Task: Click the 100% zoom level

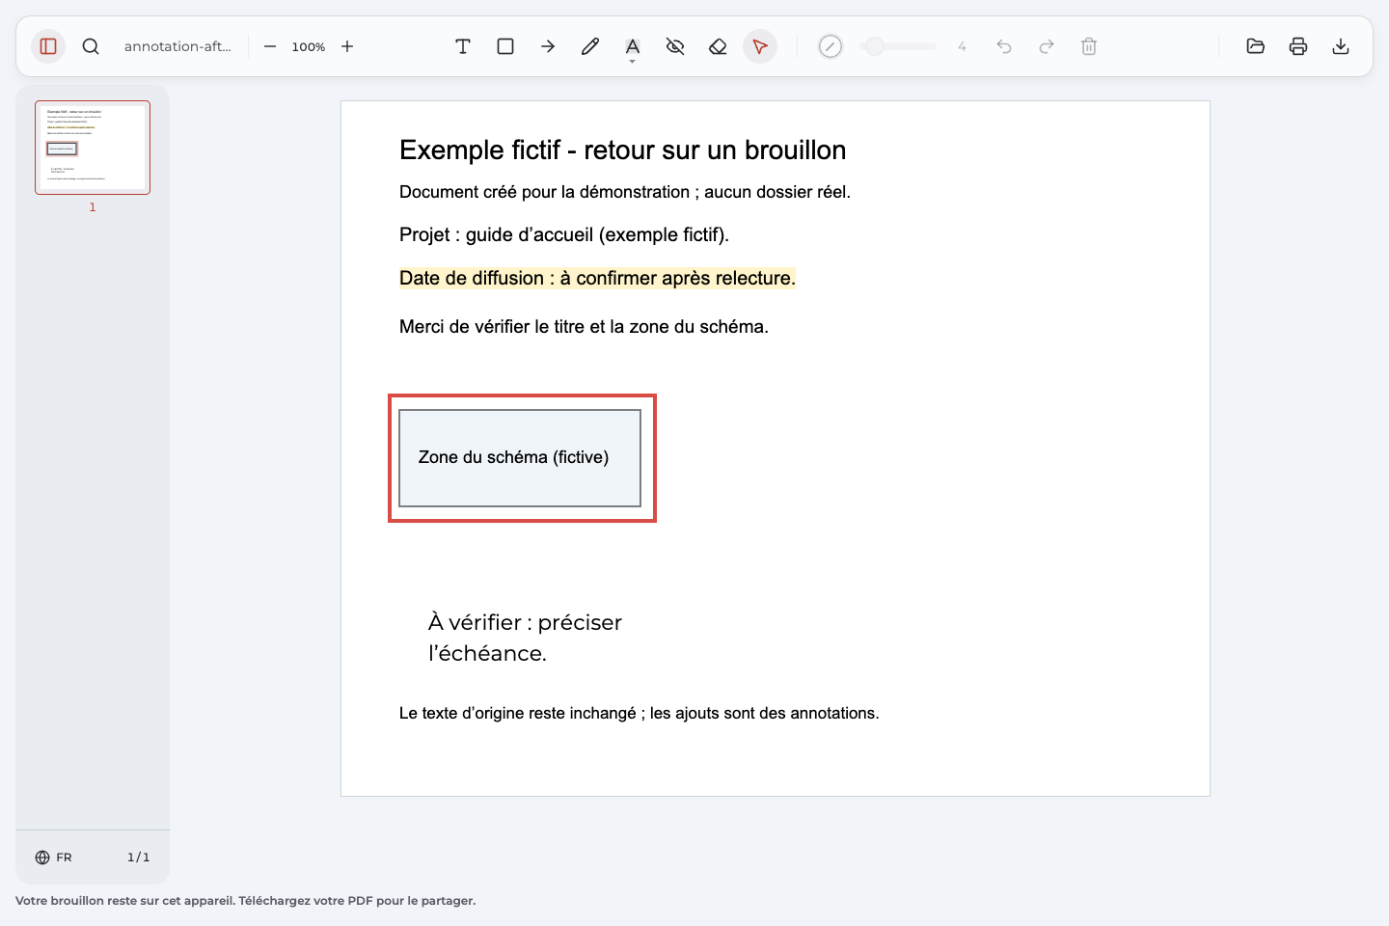Action: click(309, 46)
